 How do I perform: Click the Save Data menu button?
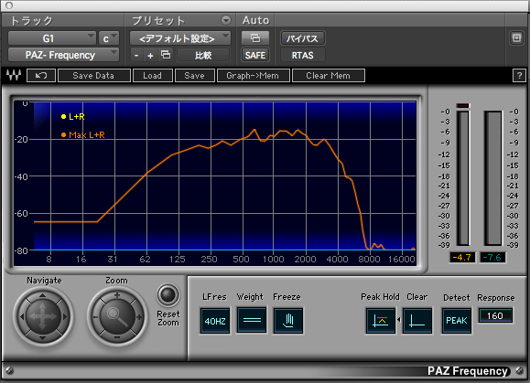(x=94, y=76)
